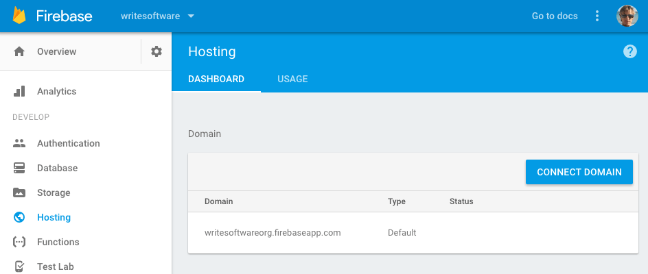The width and height of the screenshot is (648, 274).
Task: Select Hosting in the sidebar
Action: point(54,217)
